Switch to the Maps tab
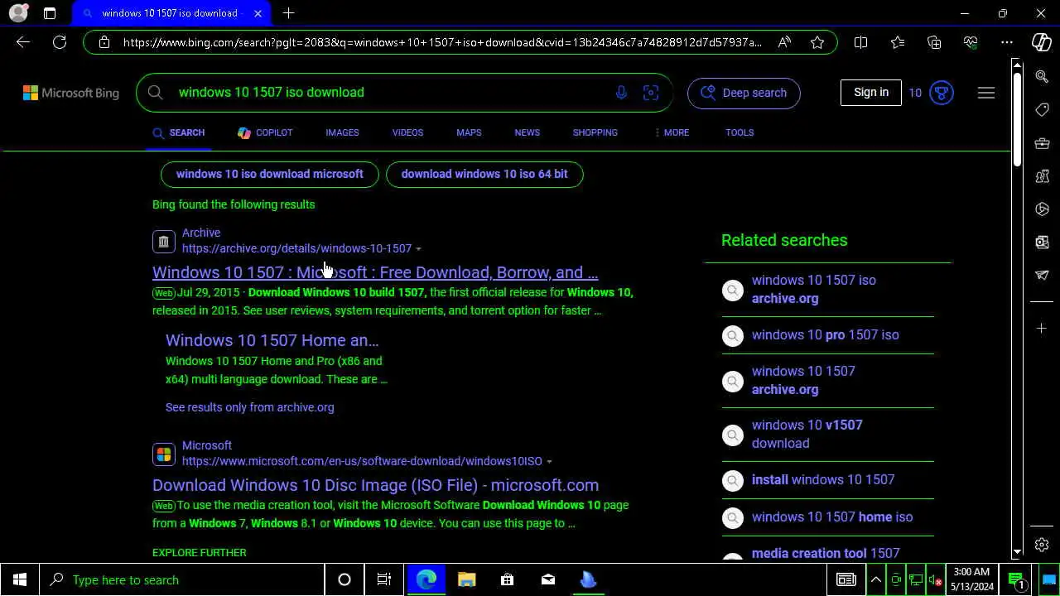 point(469,132)
